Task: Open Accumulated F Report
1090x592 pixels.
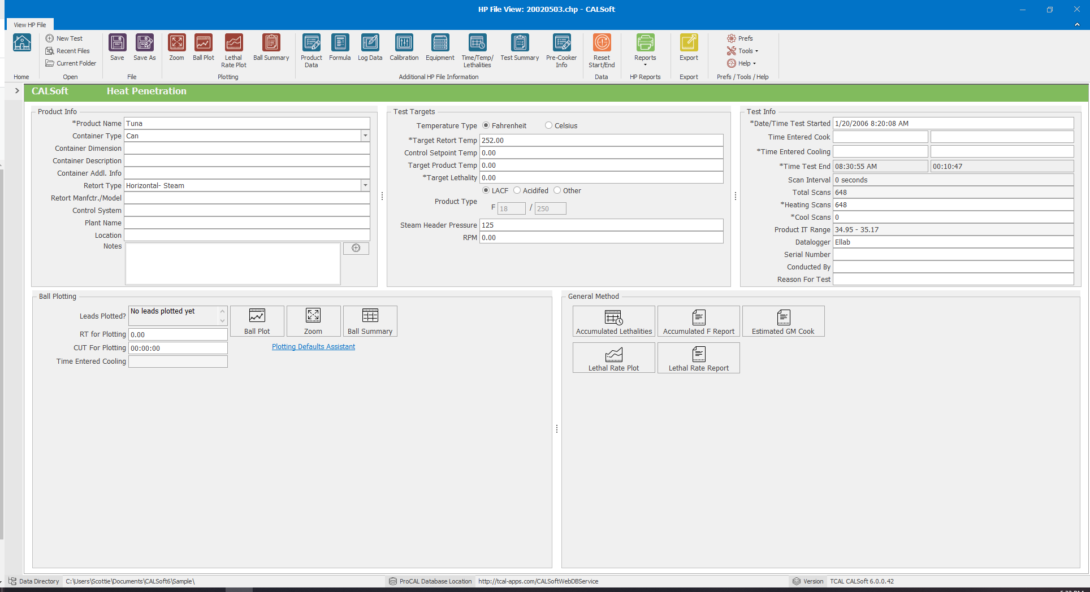Action: click(x=698, y=321)
